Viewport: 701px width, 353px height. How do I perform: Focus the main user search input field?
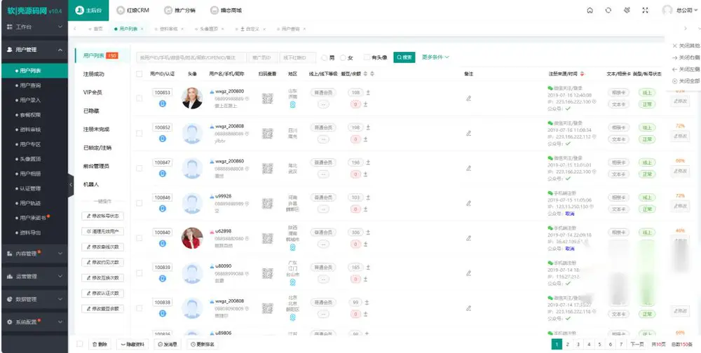click(x=191, y=57)
